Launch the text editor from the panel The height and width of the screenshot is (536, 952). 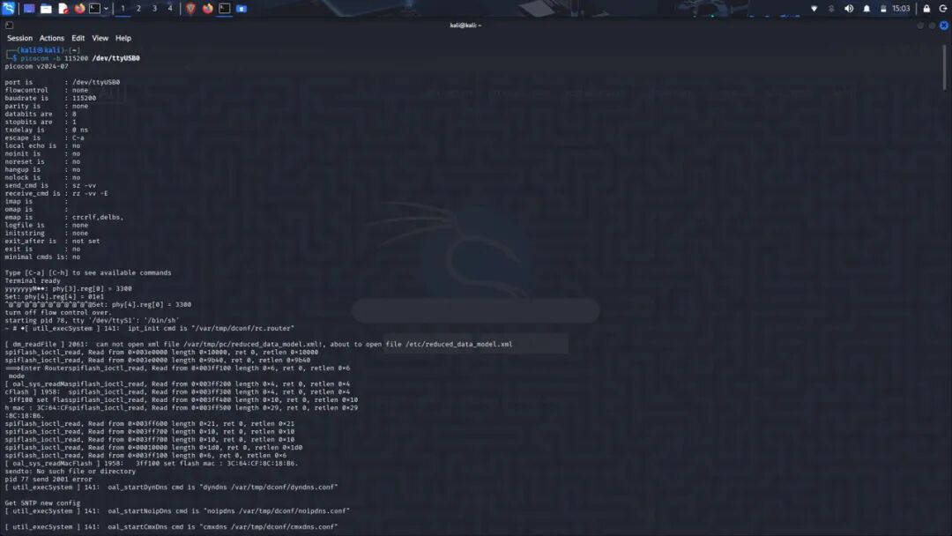coord(63,9)
